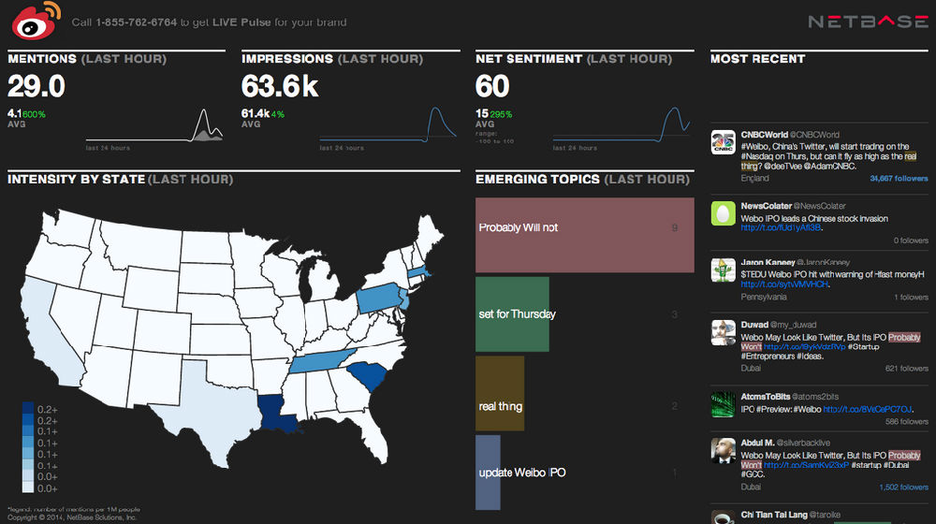This screenshot has height=524, width=936.
Task: Select Louisiana on the intensity map
Action: (x=276, y=411)
